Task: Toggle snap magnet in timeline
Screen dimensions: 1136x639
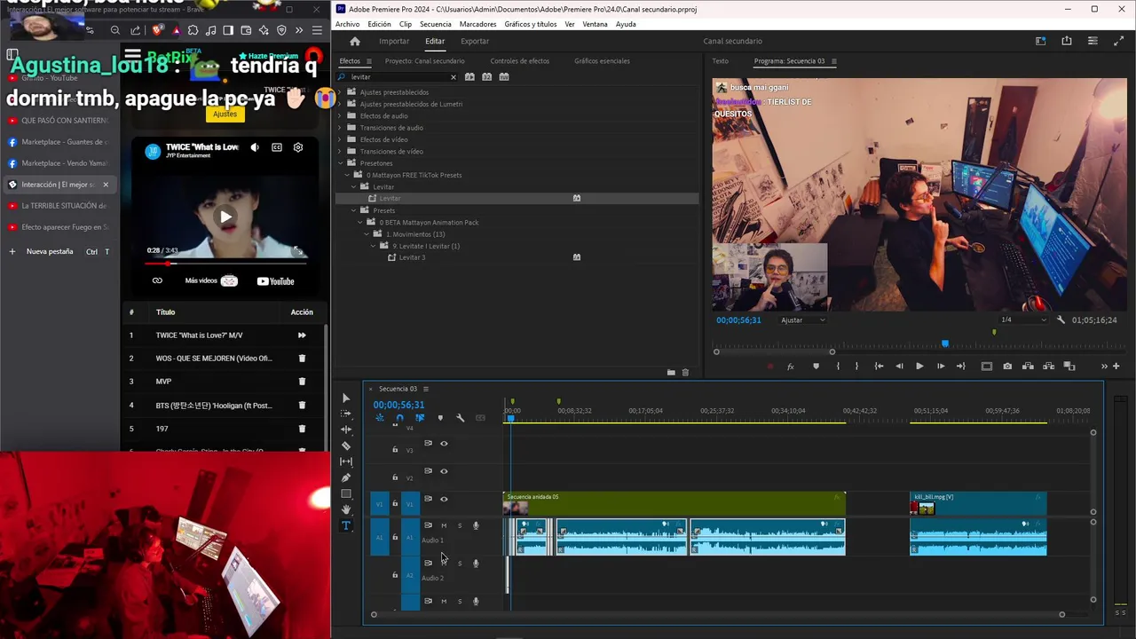Action: 399,418
